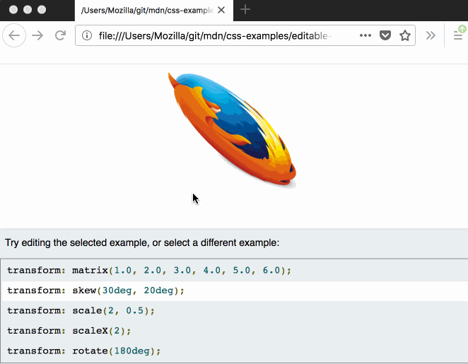Click the minimize window button
Image resolution: width=468 pixels, height=364 pixels.
click(28, 10)
